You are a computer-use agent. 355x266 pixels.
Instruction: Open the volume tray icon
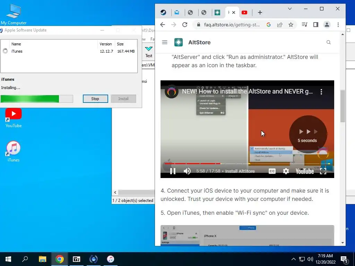click(310, 259)
